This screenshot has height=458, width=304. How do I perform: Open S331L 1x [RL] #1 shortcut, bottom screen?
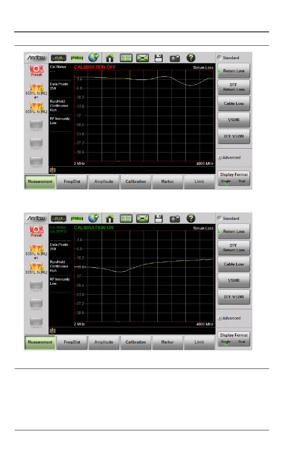[36, 252]
